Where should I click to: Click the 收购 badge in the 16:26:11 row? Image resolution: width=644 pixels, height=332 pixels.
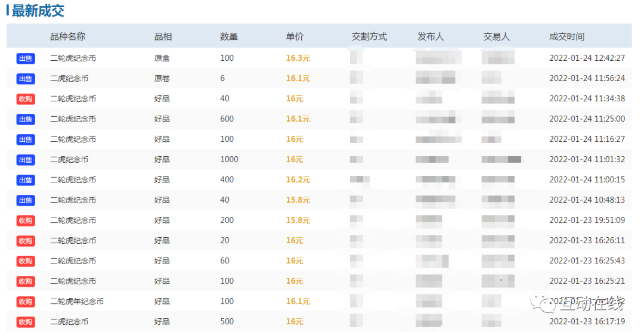coord(26,241)
